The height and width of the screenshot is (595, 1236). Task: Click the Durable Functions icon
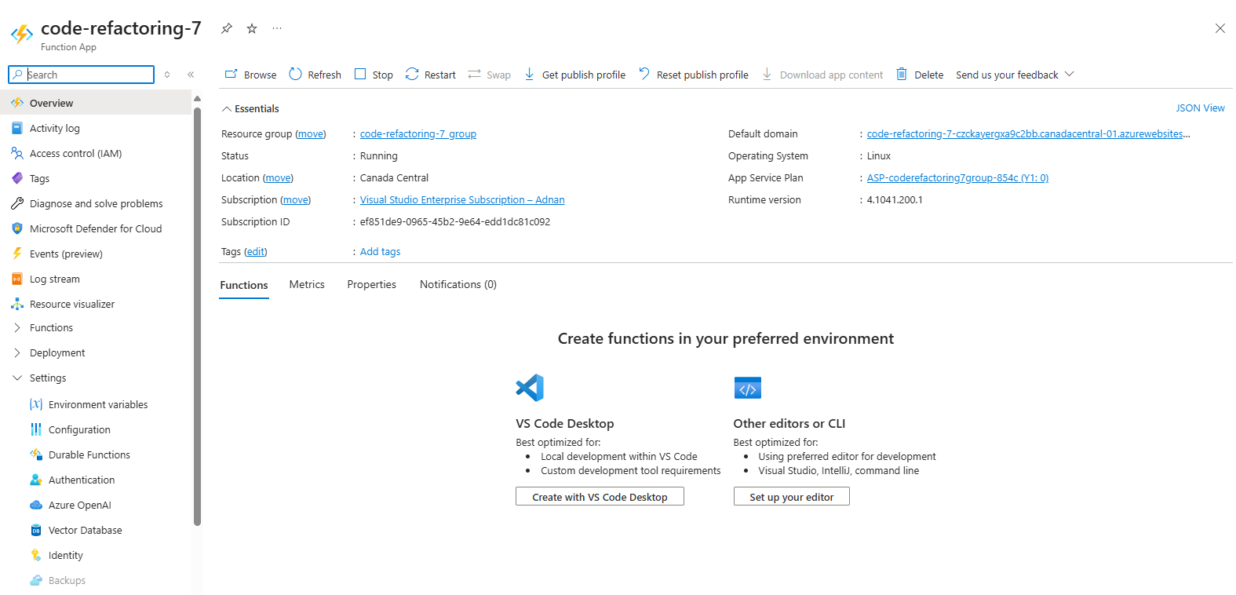36,454
